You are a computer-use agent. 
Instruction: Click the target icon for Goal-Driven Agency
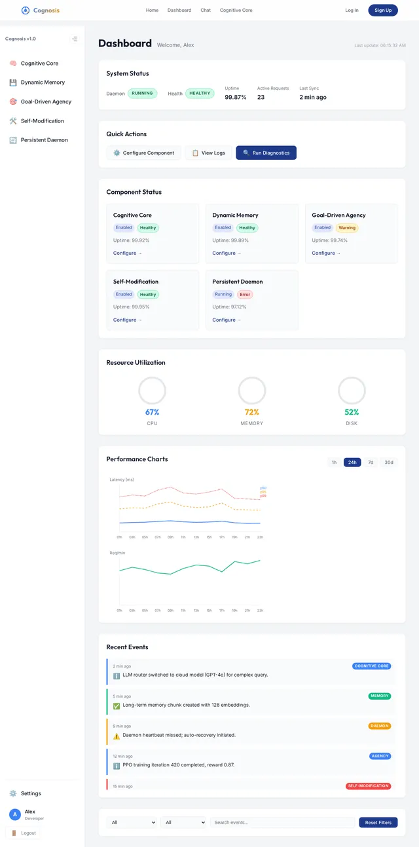coord(13,102)
